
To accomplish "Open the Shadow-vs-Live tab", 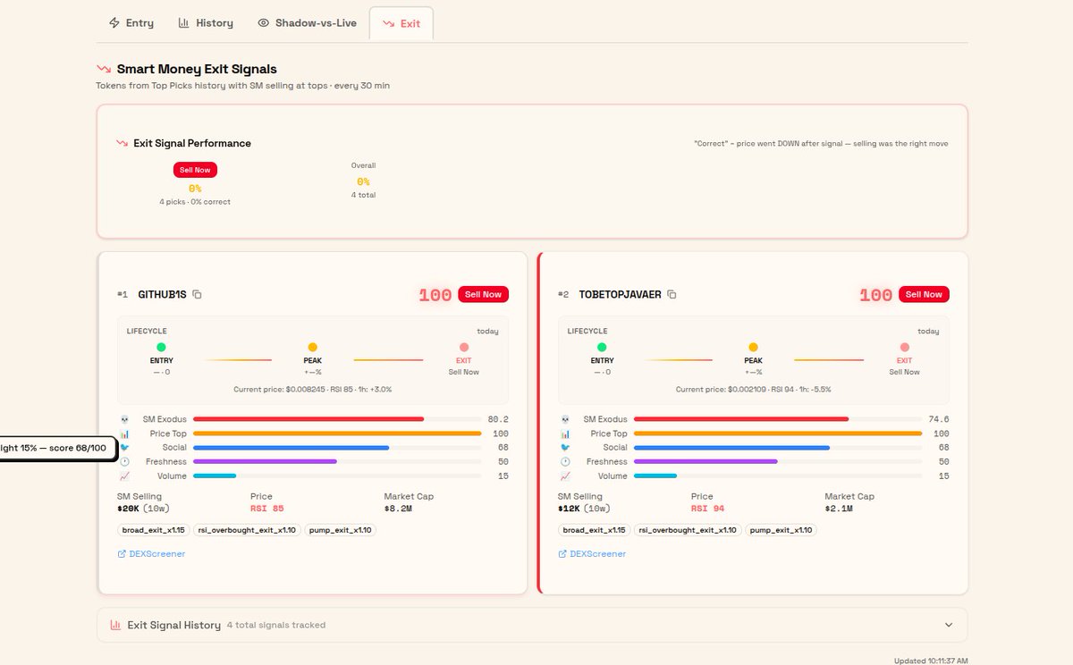I will [307, 23].
